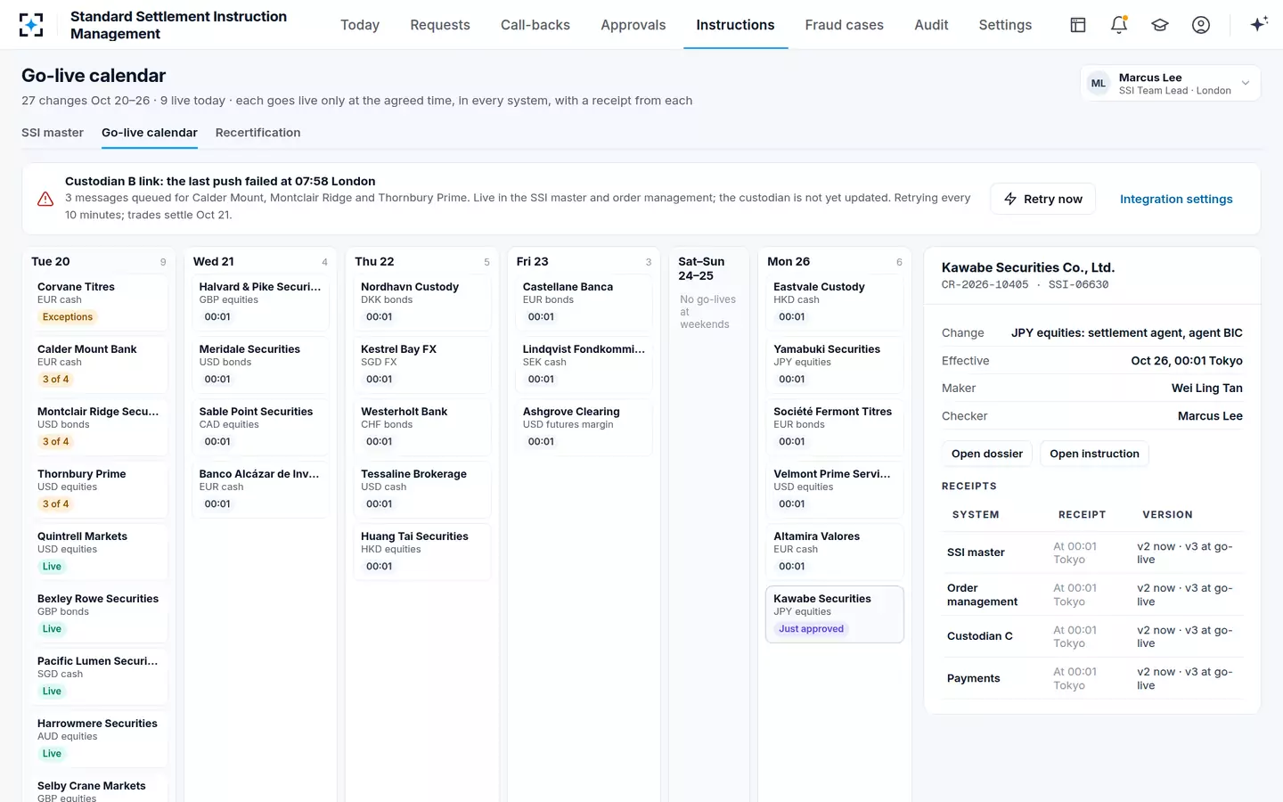The height and width of the screenshot is (802, 1283).
Task: Open the Nordhavn Custody card
Action: click(422, 302)
